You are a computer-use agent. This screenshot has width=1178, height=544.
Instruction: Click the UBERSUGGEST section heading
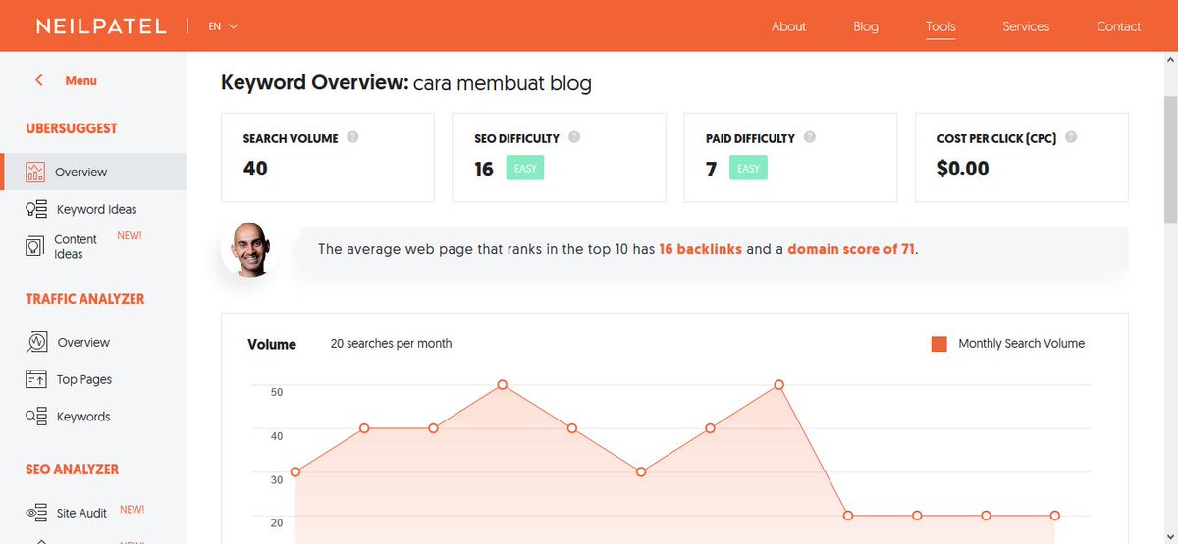click(72, 128)
